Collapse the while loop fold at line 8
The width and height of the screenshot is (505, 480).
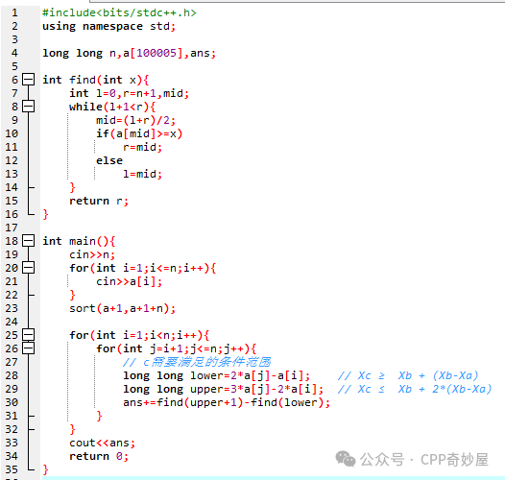29,106
